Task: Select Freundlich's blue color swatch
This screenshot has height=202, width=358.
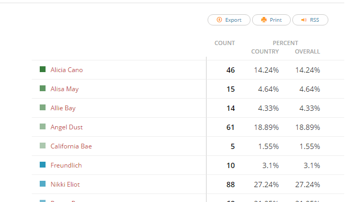Action: click(43, 164)
